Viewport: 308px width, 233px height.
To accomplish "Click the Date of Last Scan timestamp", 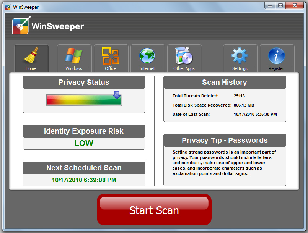I will click(x=255, y=114).
